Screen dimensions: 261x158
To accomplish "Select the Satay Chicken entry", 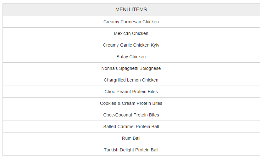I will tap(131, 57).
